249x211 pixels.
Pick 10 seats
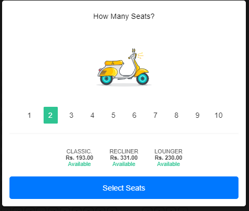pos(219,115)
